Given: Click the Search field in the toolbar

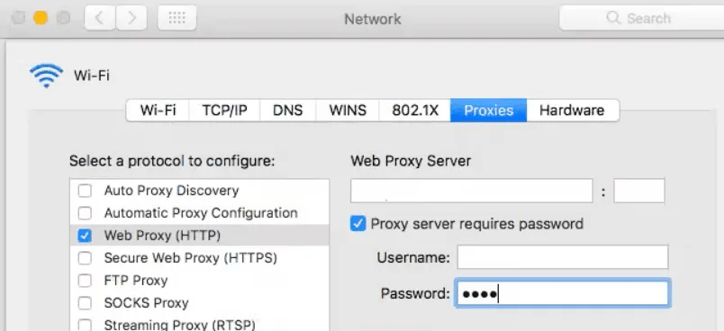Looking at the screenshot, I should [642, 18].
